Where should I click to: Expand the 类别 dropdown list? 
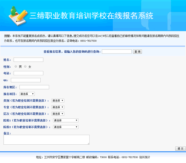point(58,101)
